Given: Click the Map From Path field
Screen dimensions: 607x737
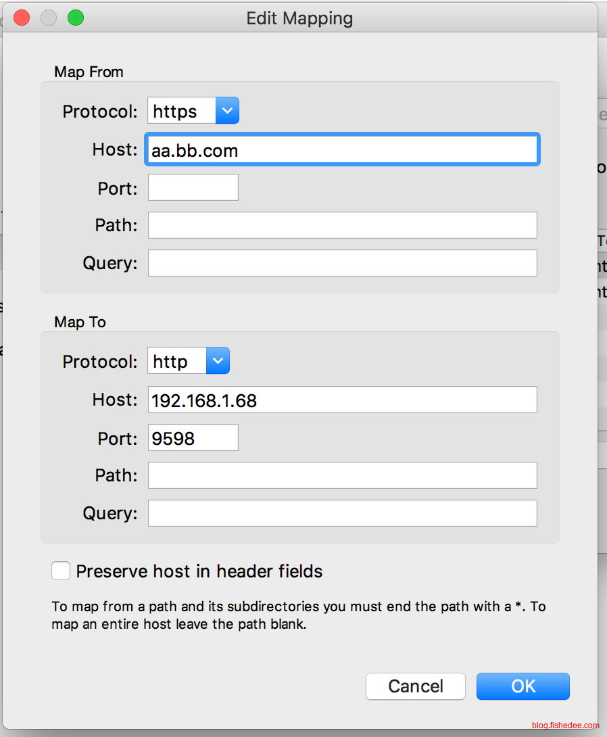Looking at the screenshot, I should point(342,225).
